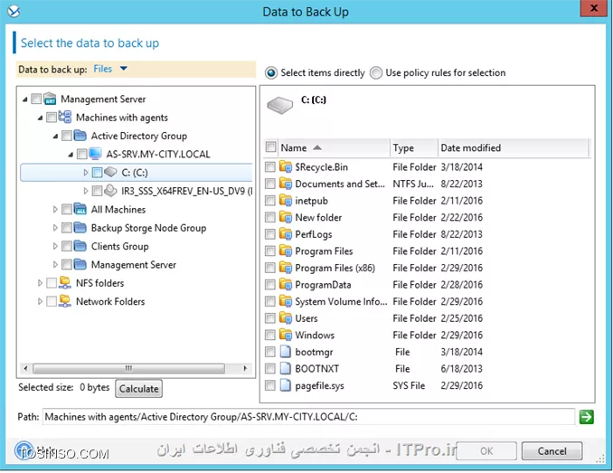Expand the C: (C:) tree node
Screen dimensions: 613x473
(86, 172)
